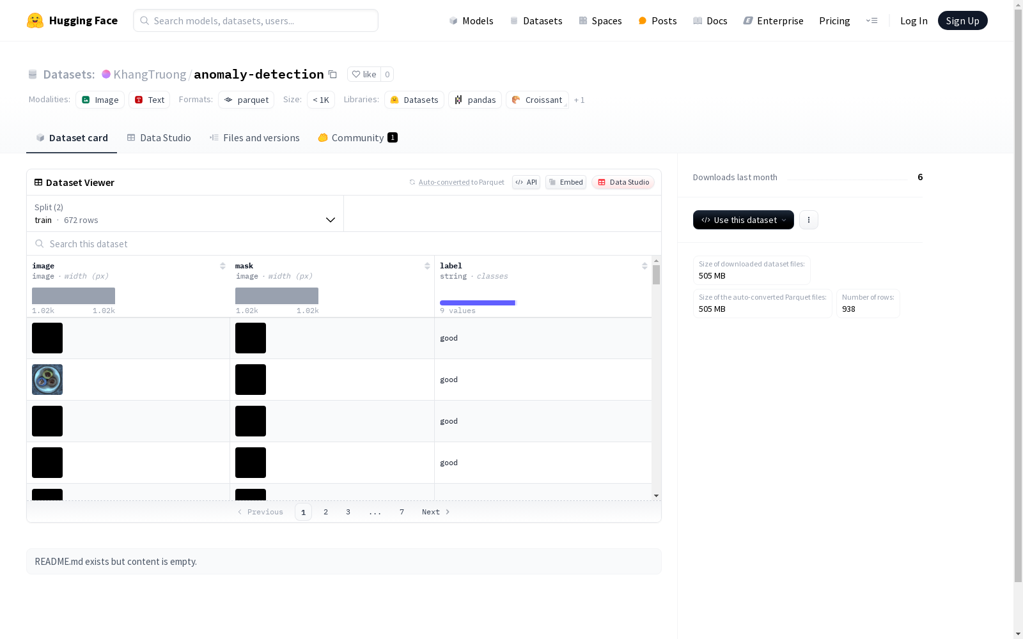Click the parquet format tag

pyautogui.click(x=246, y=100)
